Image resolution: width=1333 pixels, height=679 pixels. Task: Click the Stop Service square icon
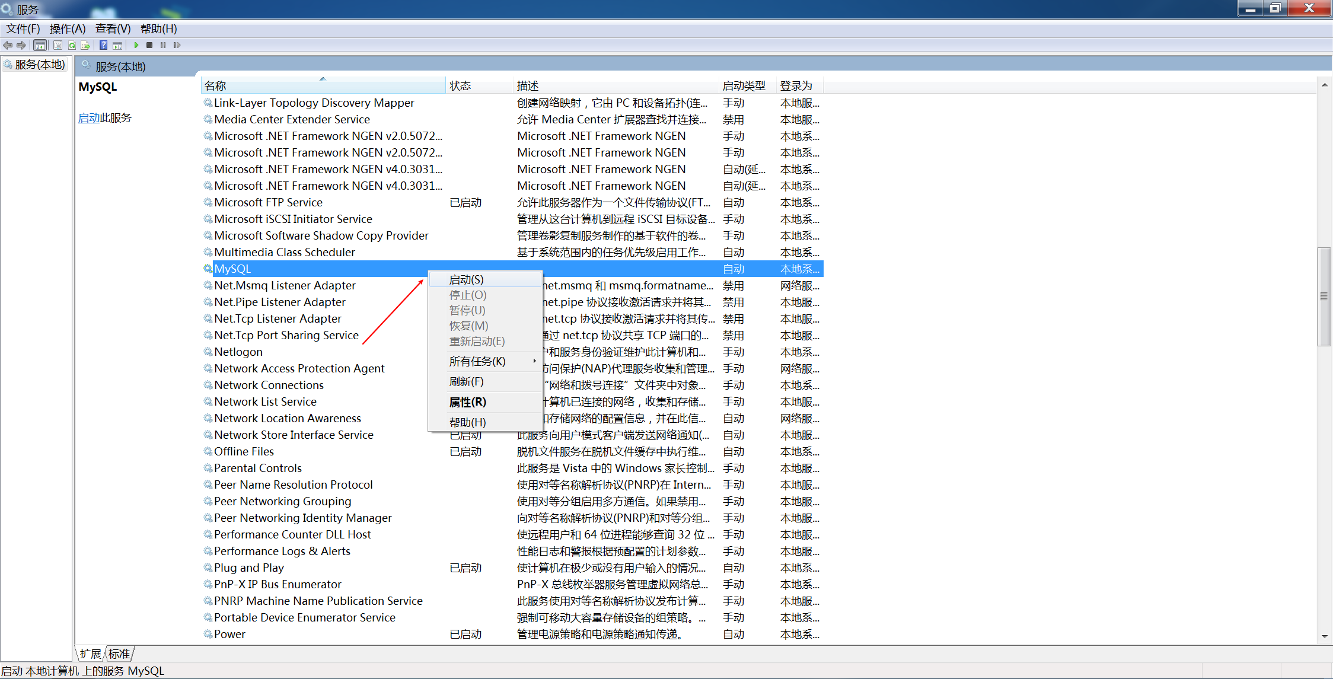click(x=149, y=45)
